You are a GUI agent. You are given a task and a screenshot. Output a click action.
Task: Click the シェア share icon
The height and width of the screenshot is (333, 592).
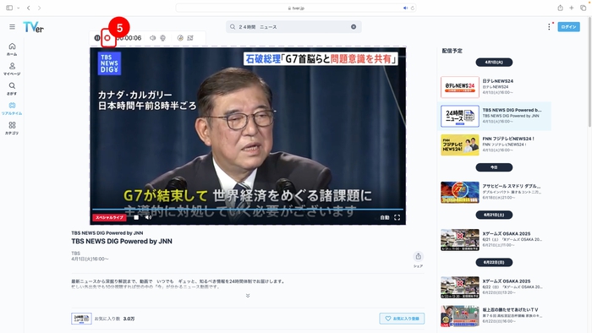tap(419, 257)
